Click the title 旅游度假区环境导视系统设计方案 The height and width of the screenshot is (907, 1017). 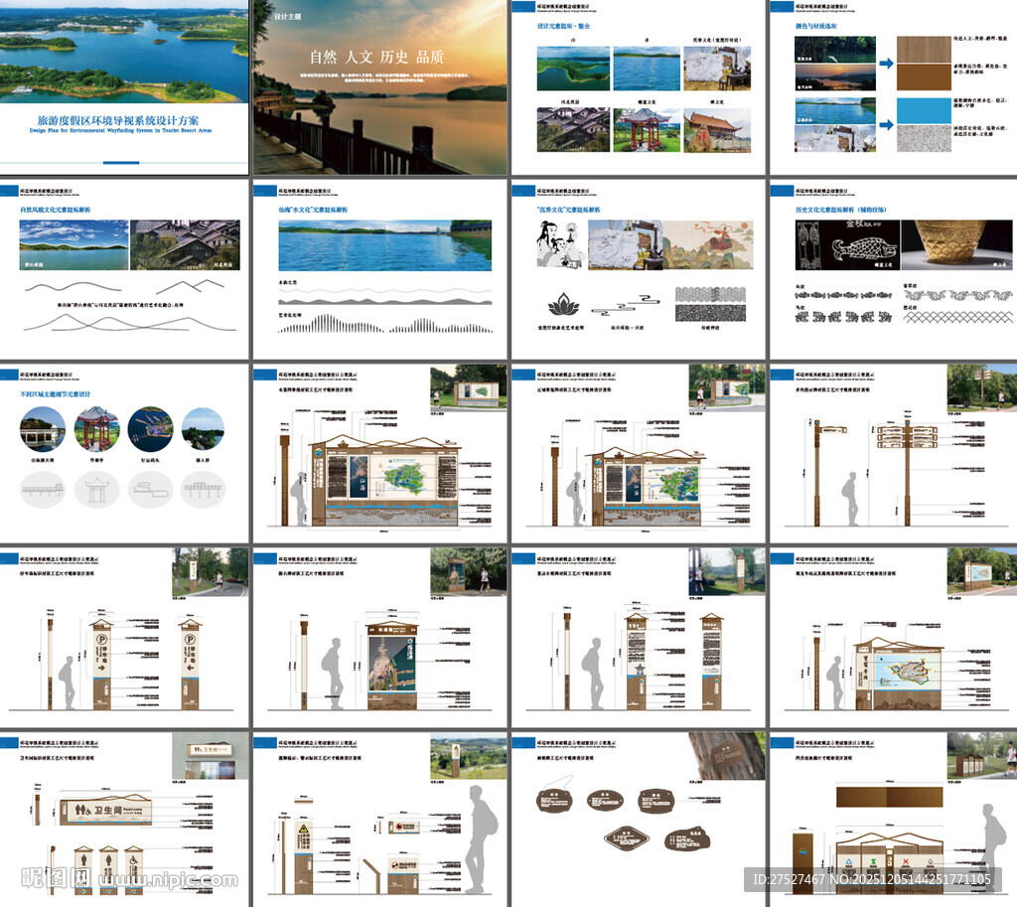[118, 120]
